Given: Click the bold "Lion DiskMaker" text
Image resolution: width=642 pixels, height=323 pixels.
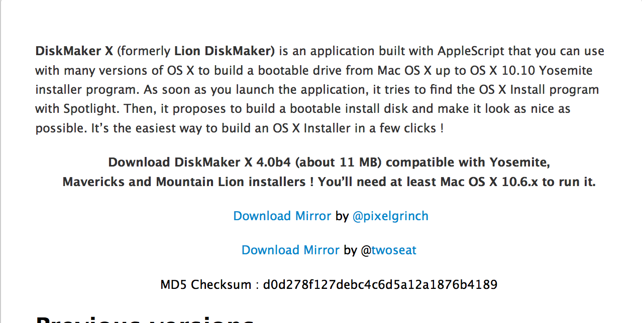Looking at the screenshot, I should point(224,51).
